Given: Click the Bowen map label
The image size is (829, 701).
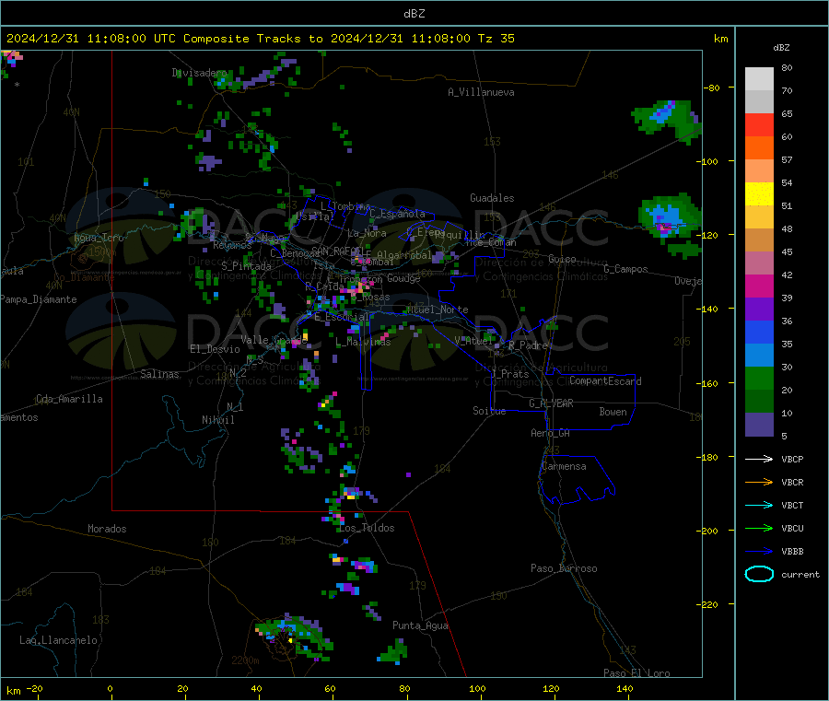Looking at the screenshot, I should pyautogui.click(x=613, y=412).
